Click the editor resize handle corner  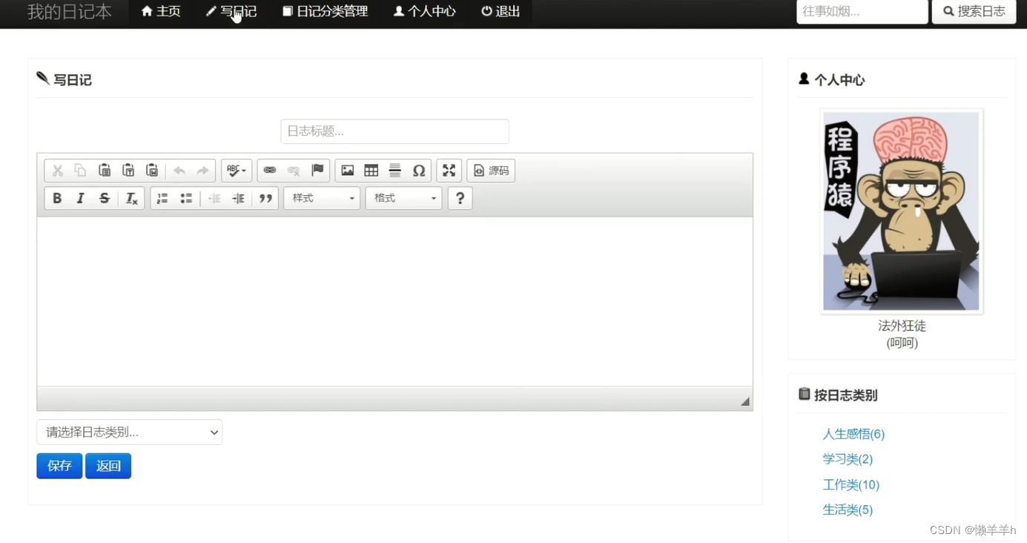(745, 401)
